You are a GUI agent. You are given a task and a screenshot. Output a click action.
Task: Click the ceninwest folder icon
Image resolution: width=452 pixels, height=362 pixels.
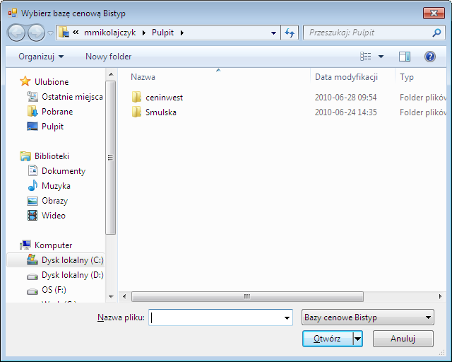[x=136, y=97]
